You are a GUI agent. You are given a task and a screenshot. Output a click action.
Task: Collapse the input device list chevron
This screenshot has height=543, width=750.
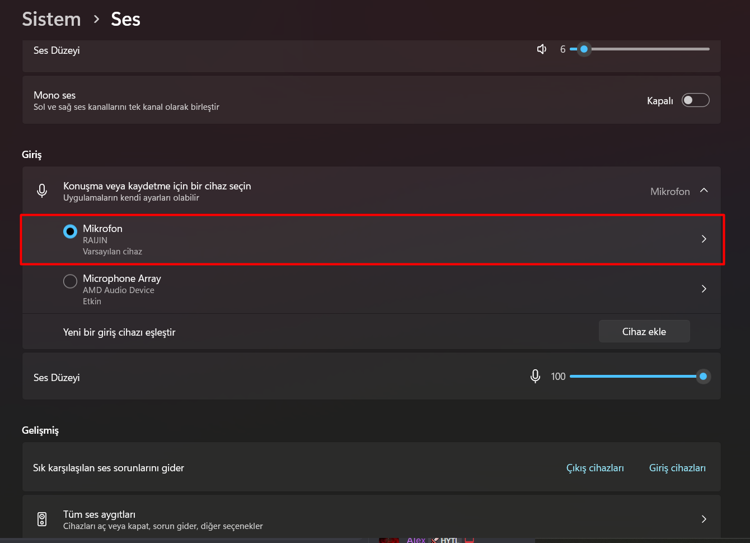pyautogui.click(x=704, y=191)
